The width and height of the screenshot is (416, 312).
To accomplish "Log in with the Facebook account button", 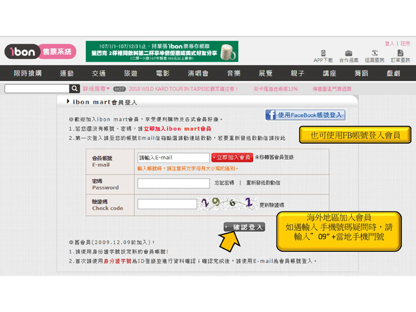I will 305,115.
